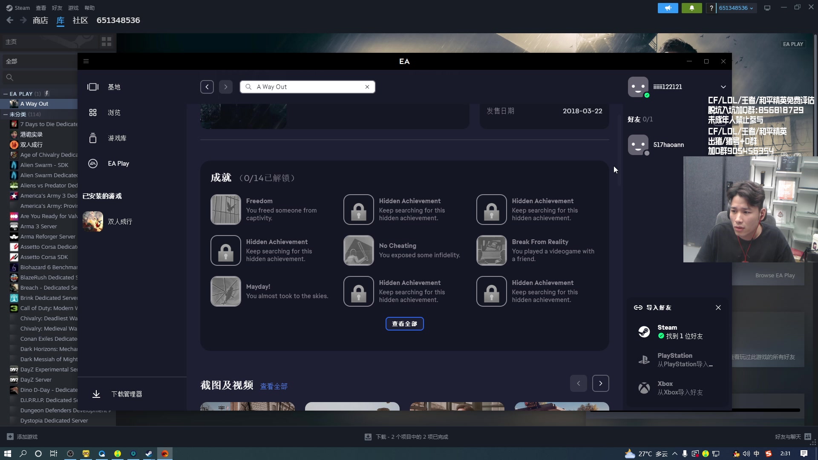Open the 查看 menu in Steam menu bar

[x=40, y=8]
